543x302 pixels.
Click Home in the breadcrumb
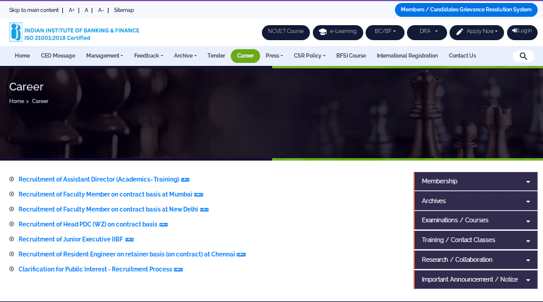coord(16,101)
